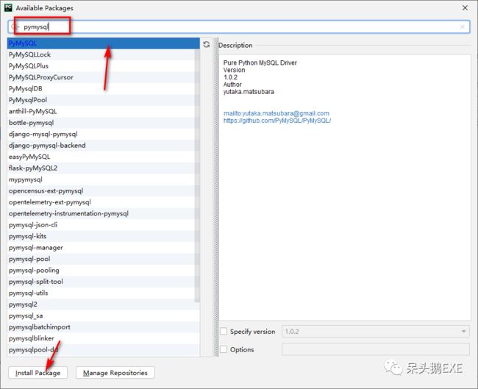This screenshot has height=389, width=478.
Task: Enable the Options checkbox
Action: pos(224,349)
